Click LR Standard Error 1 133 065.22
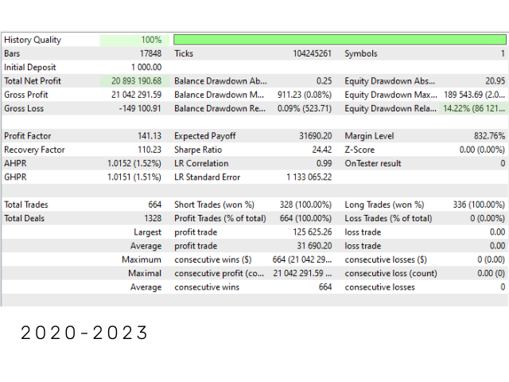Image resolution: width=509 pixels, height=382 pixels. (309, 177)
